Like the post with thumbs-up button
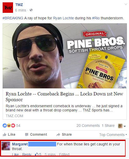129x159 pixels. 9,134
